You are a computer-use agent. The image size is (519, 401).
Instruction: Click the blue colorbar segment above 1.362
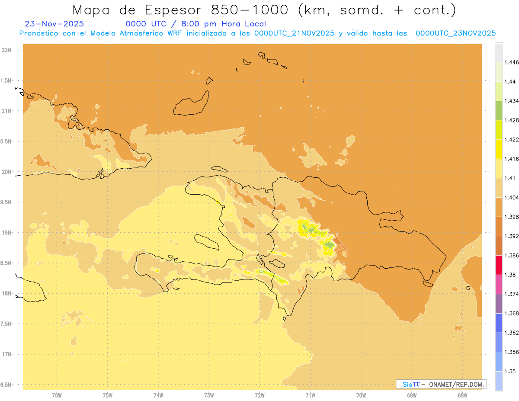coord(499,323)
